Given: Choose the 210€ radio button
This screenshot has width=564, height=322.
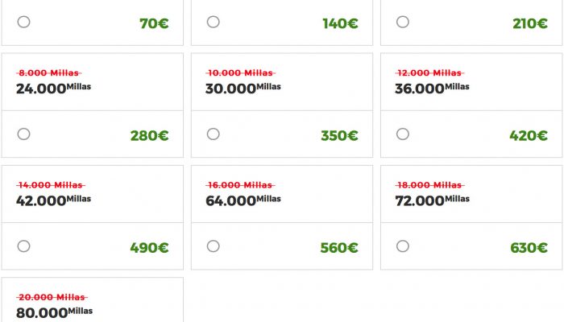Looking at the screenshot, I should coord(403,22).
